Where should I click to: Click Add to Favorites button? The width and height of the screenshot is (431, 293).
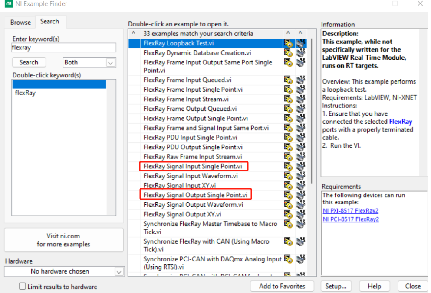point(282,286)
